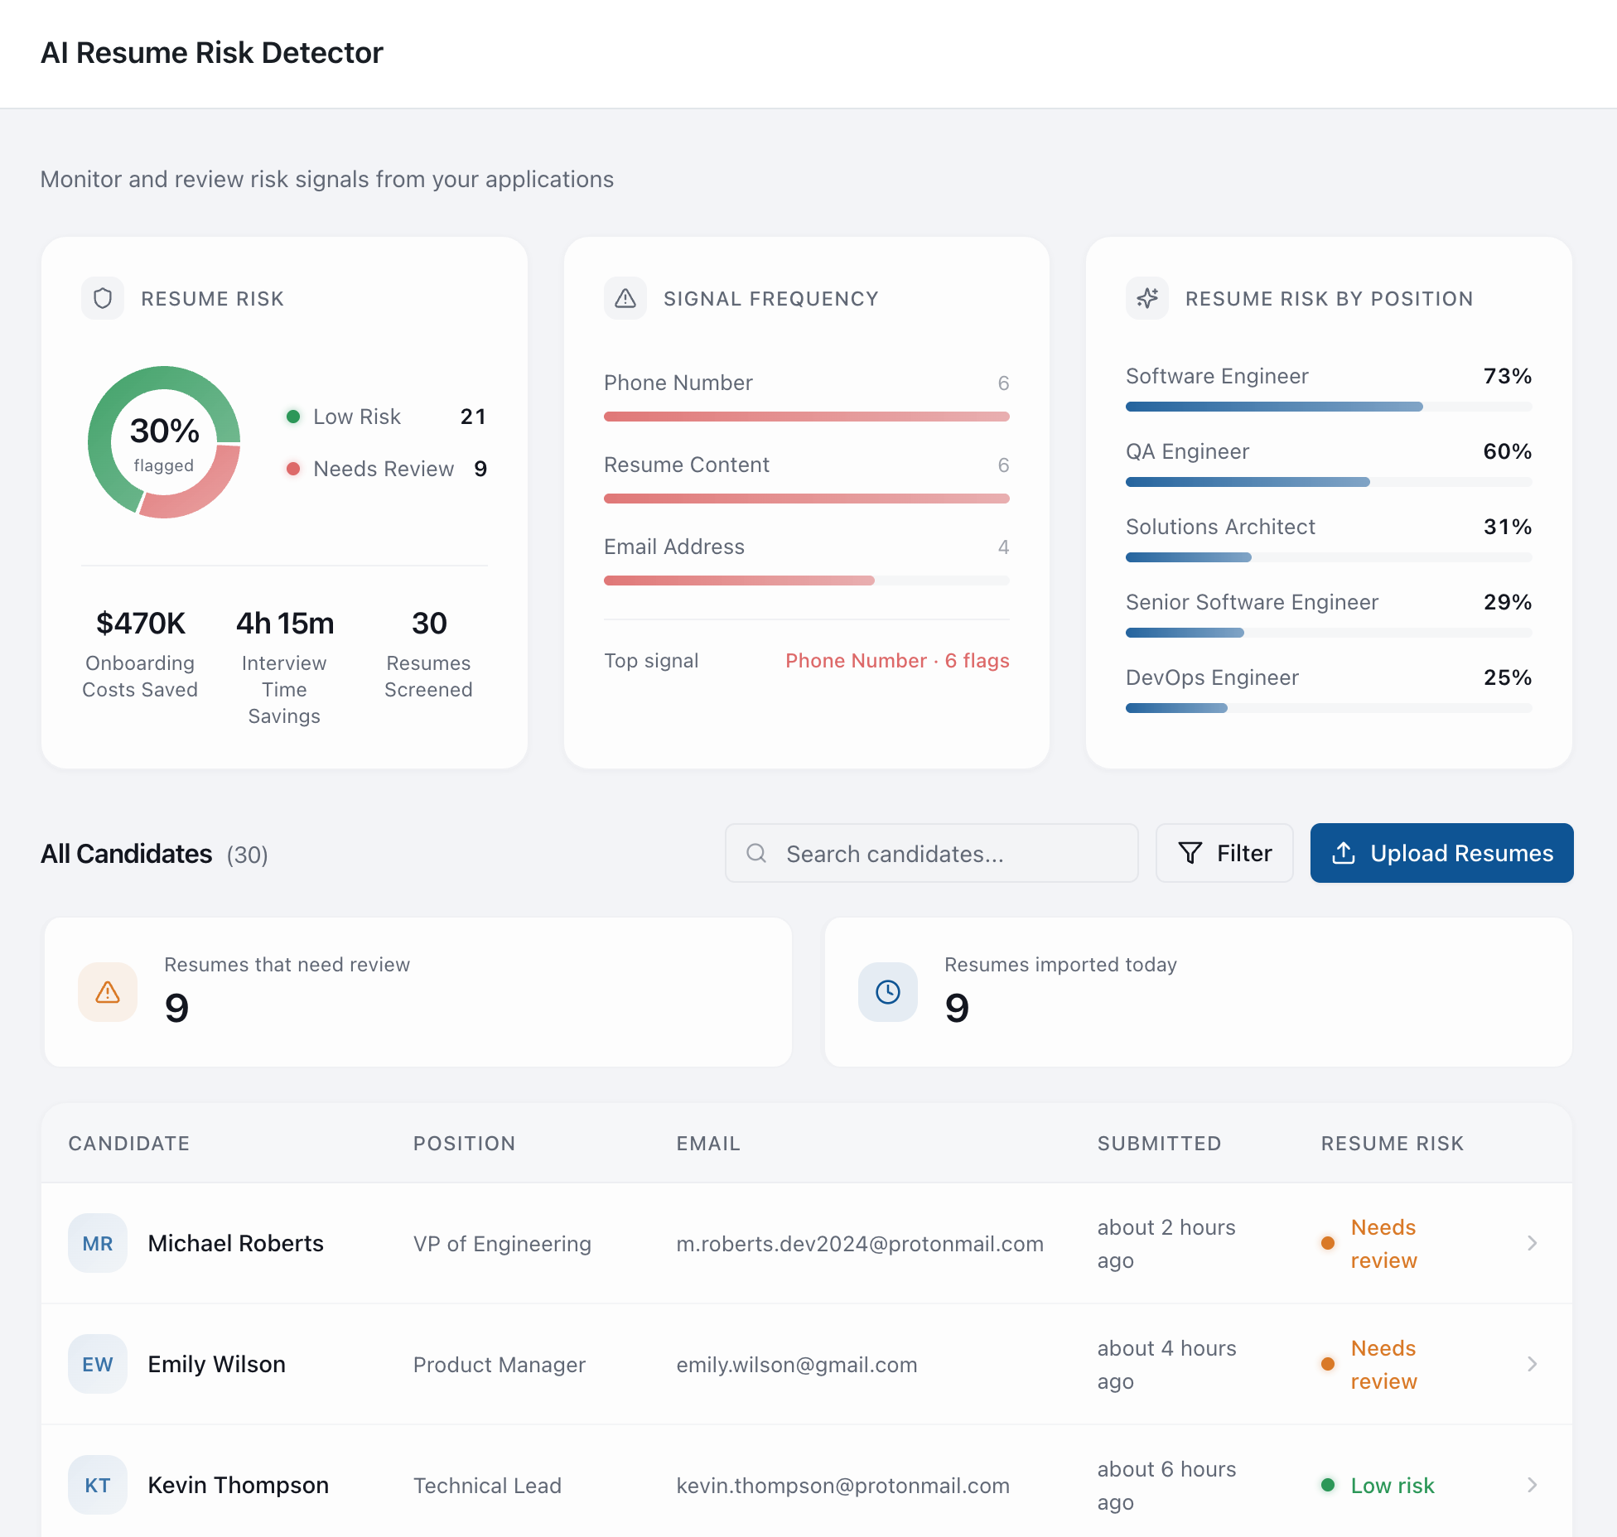Expand Kevin Thompson row with chevron arrow
Screen dimensions: 1617x1537
pos(1532,1485)
